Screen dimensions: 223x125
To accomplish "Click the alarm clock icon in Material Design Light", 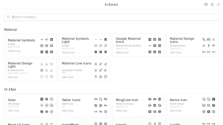I will [52, 64].
